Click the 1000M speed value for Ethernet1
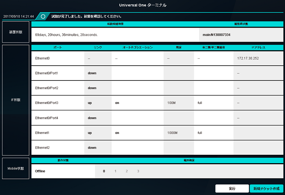This screenshot has height=195, width=285. coord(173,133)
